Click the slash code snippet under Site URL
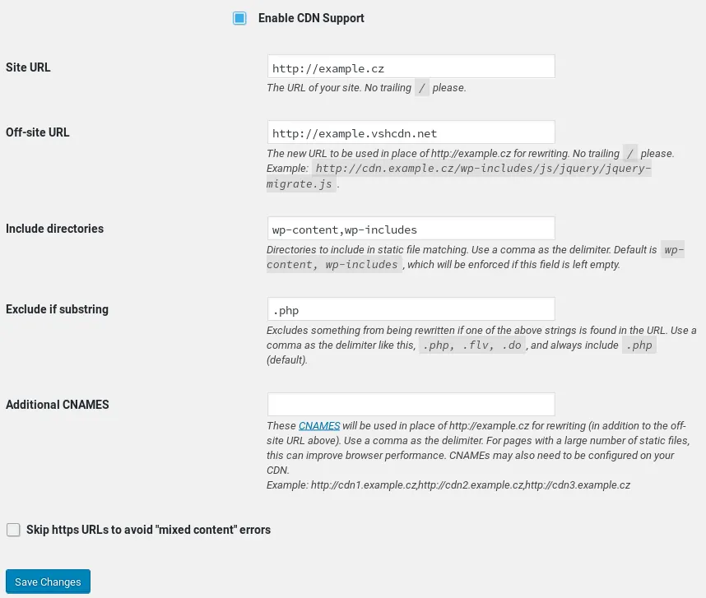 422,88
